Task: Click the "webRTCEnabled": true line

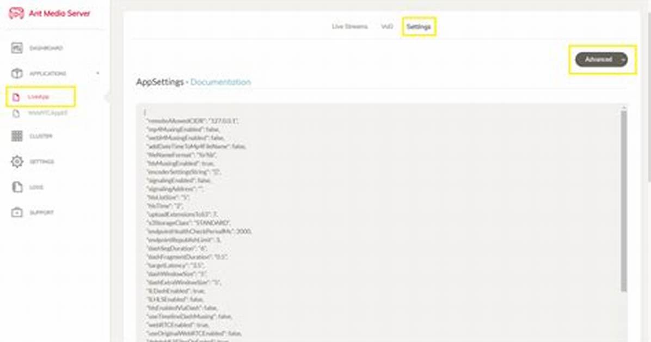Action: click(x=177, y=325)
